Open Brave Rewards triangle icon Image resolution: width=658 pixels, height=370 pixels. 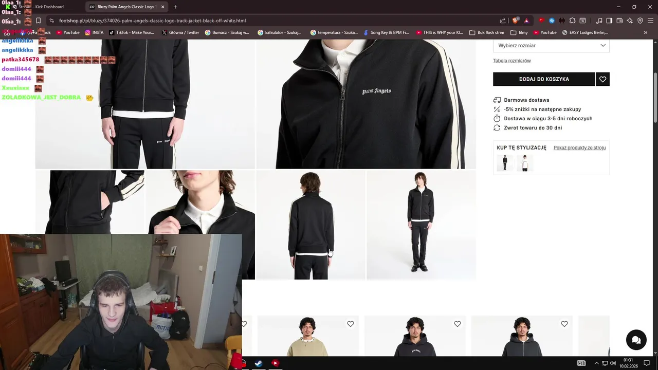pos(526,21)
